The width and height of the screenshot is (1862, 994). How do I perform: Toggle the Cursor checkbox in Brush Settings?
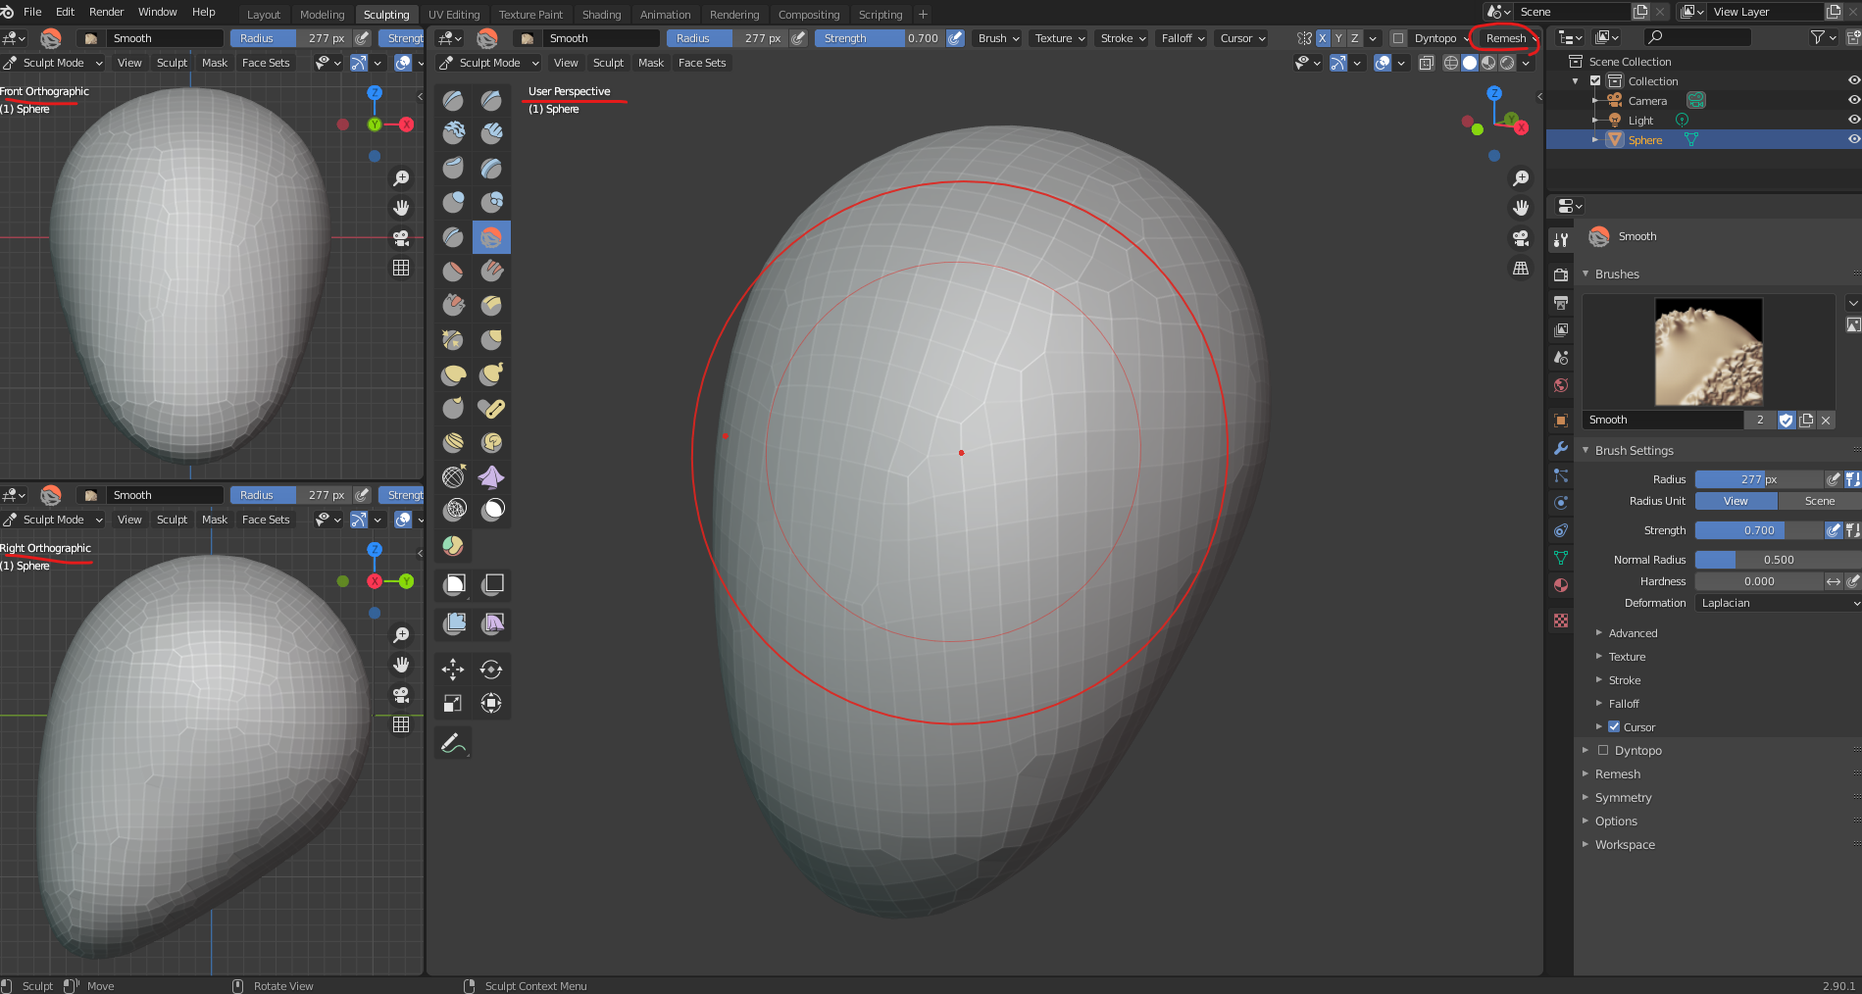pyautogui.click(x=1614, y=727)
